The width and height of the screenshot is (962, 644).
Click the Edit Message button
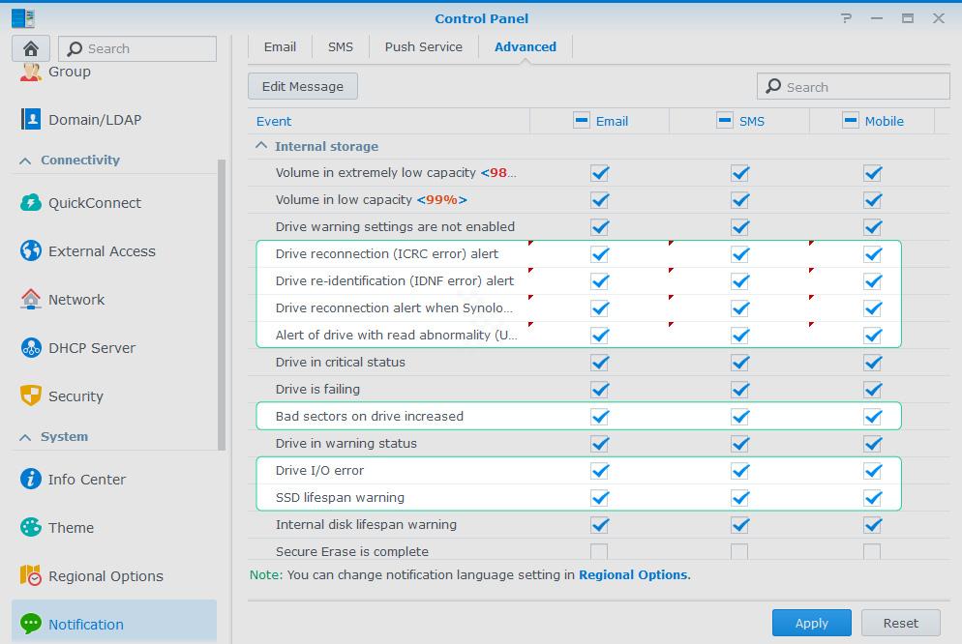302,86
